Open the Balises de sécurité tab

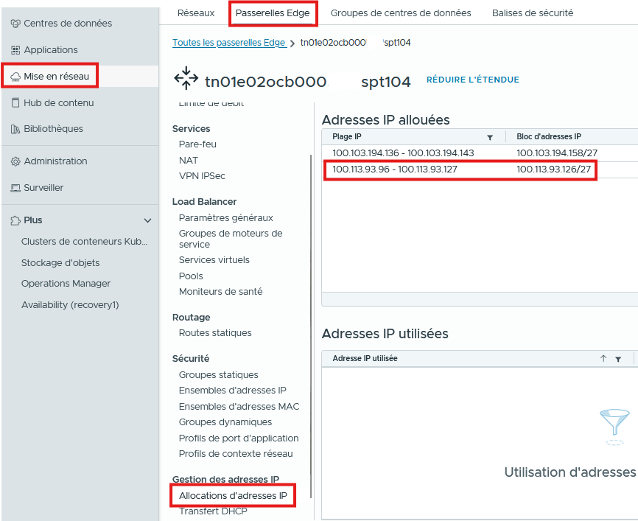[532, 13]
